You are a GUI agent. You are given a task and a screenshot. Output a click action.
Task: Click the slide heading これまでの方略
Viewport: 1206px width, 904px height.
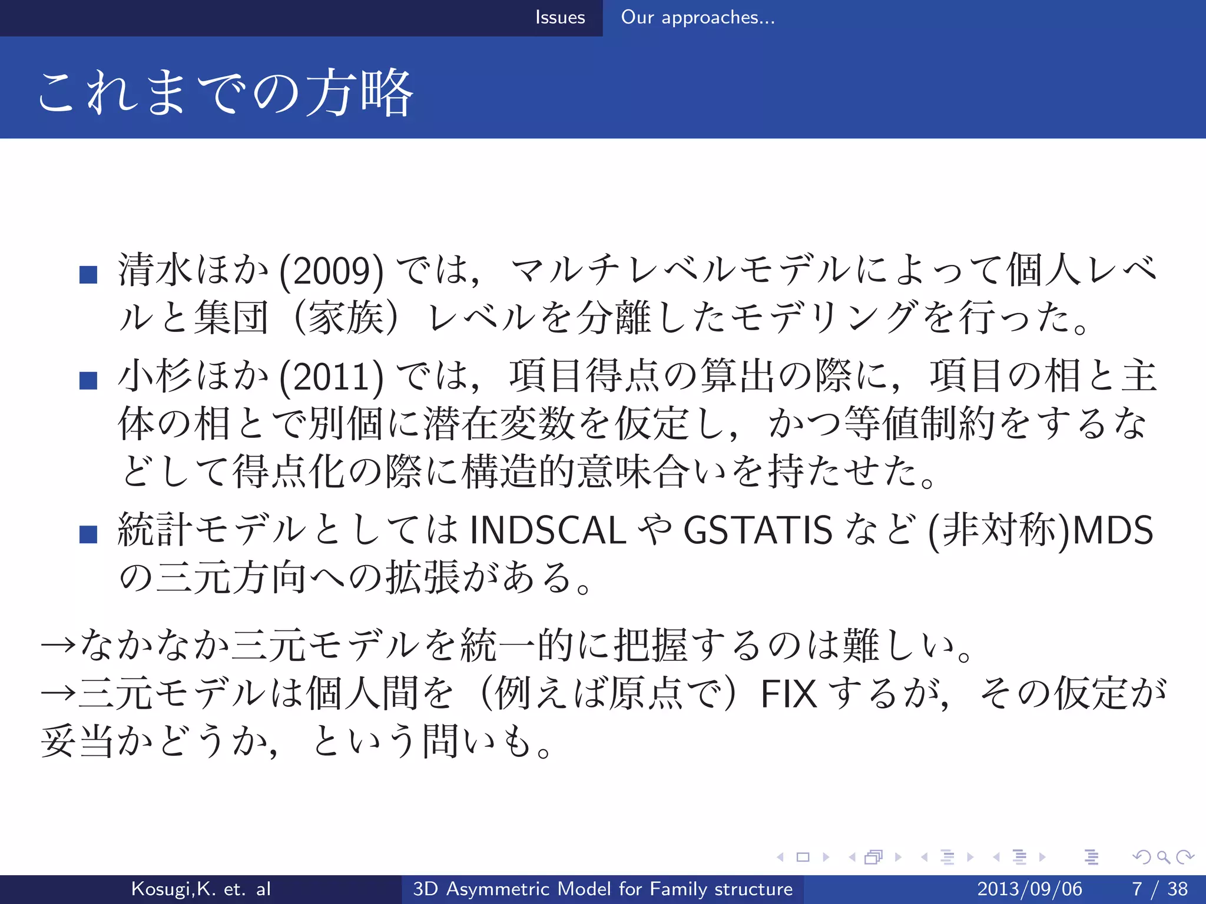pyautogui.click(x=226, y=92)
